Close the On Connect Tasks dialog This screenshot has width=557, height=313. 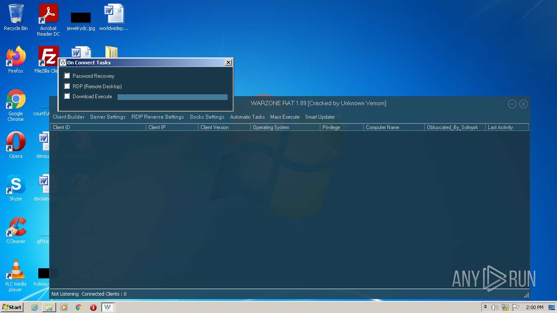tap(228, 63)
